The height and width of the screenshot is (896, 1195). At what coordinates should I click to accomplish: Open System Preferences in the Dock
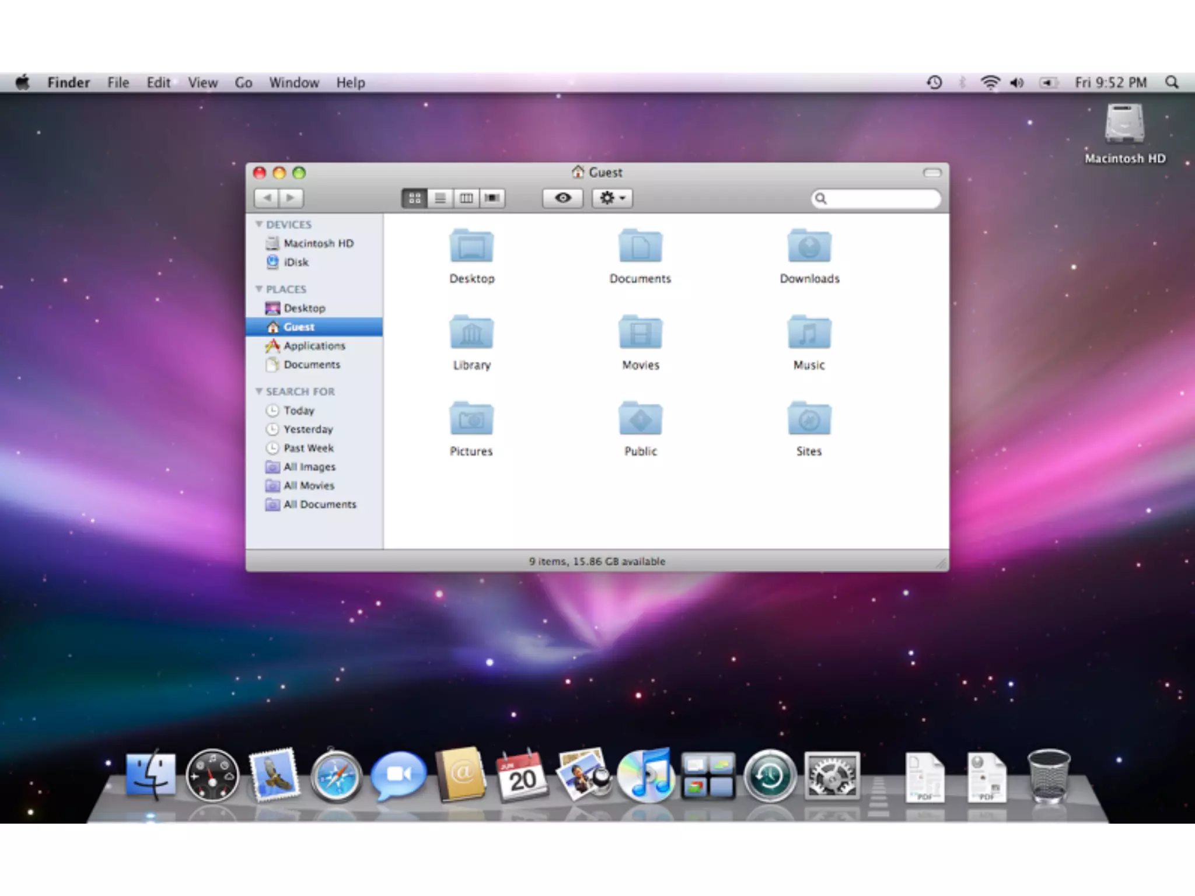(831, 776)
